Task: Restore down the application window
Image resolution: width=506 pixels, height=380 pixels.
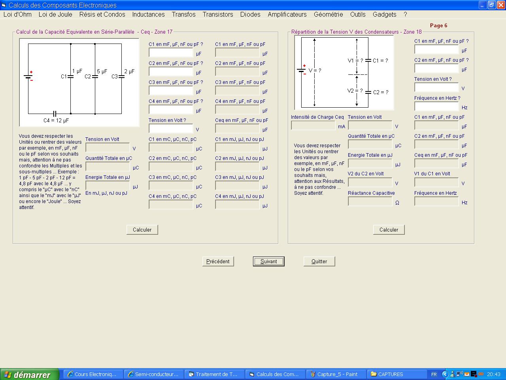Action: pyautogui.click(x=491, y=5)
